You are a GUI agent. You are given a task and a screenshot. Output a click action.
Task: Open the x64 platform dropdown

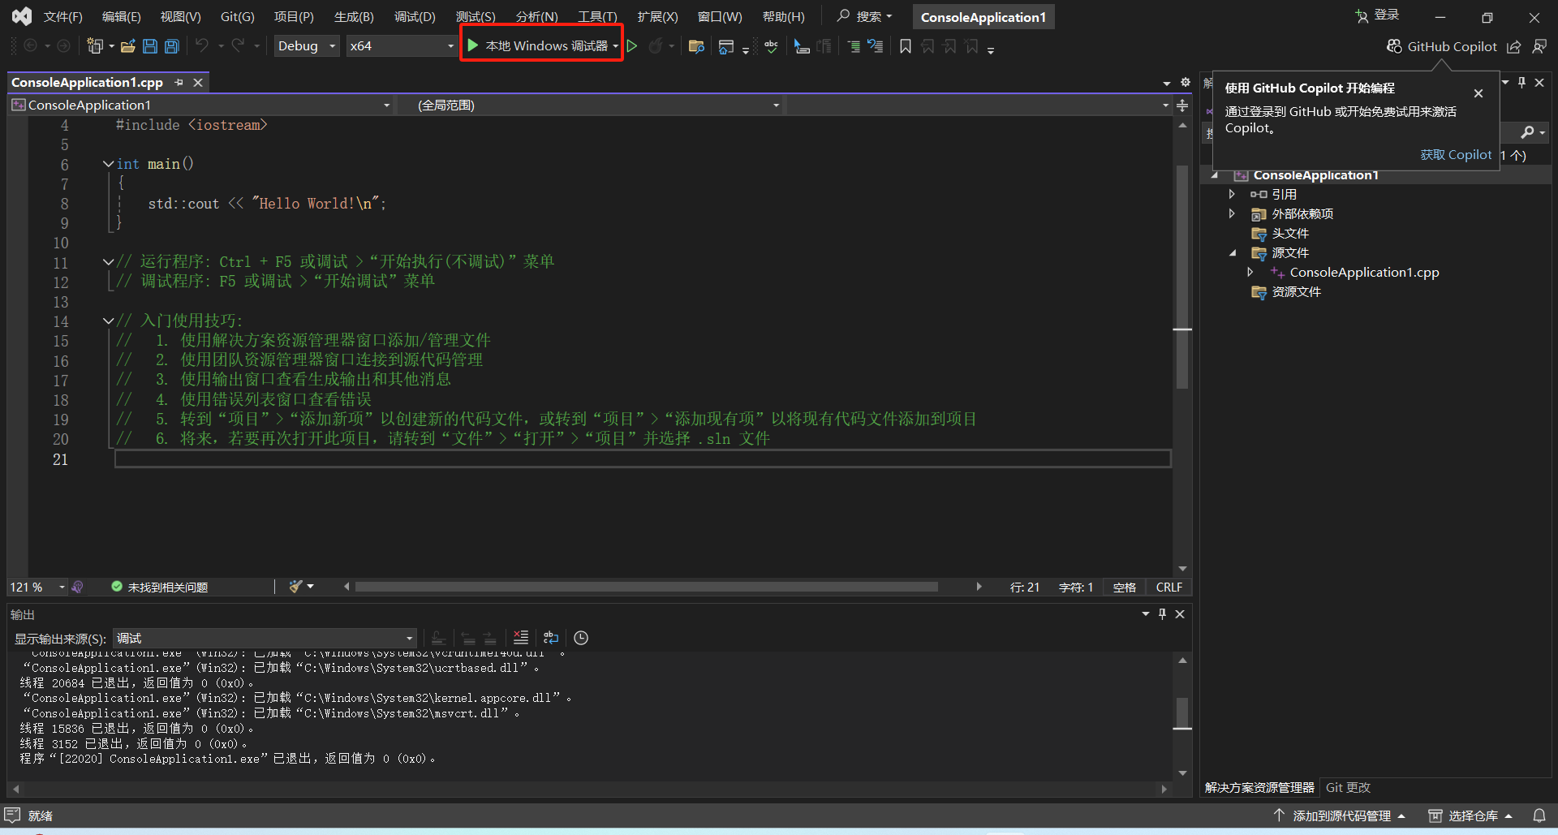[x=402, y=46]
